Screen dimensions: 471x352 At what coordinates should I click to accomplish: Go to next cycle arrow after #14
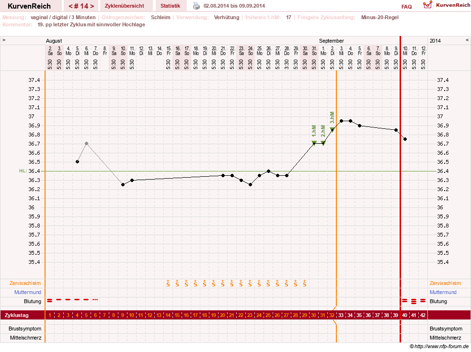tap(92, 6)
